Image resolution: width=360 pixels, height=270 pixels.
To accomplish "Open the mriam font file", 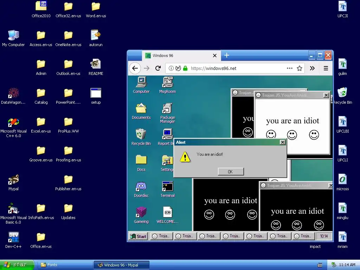I will point(342,237).
